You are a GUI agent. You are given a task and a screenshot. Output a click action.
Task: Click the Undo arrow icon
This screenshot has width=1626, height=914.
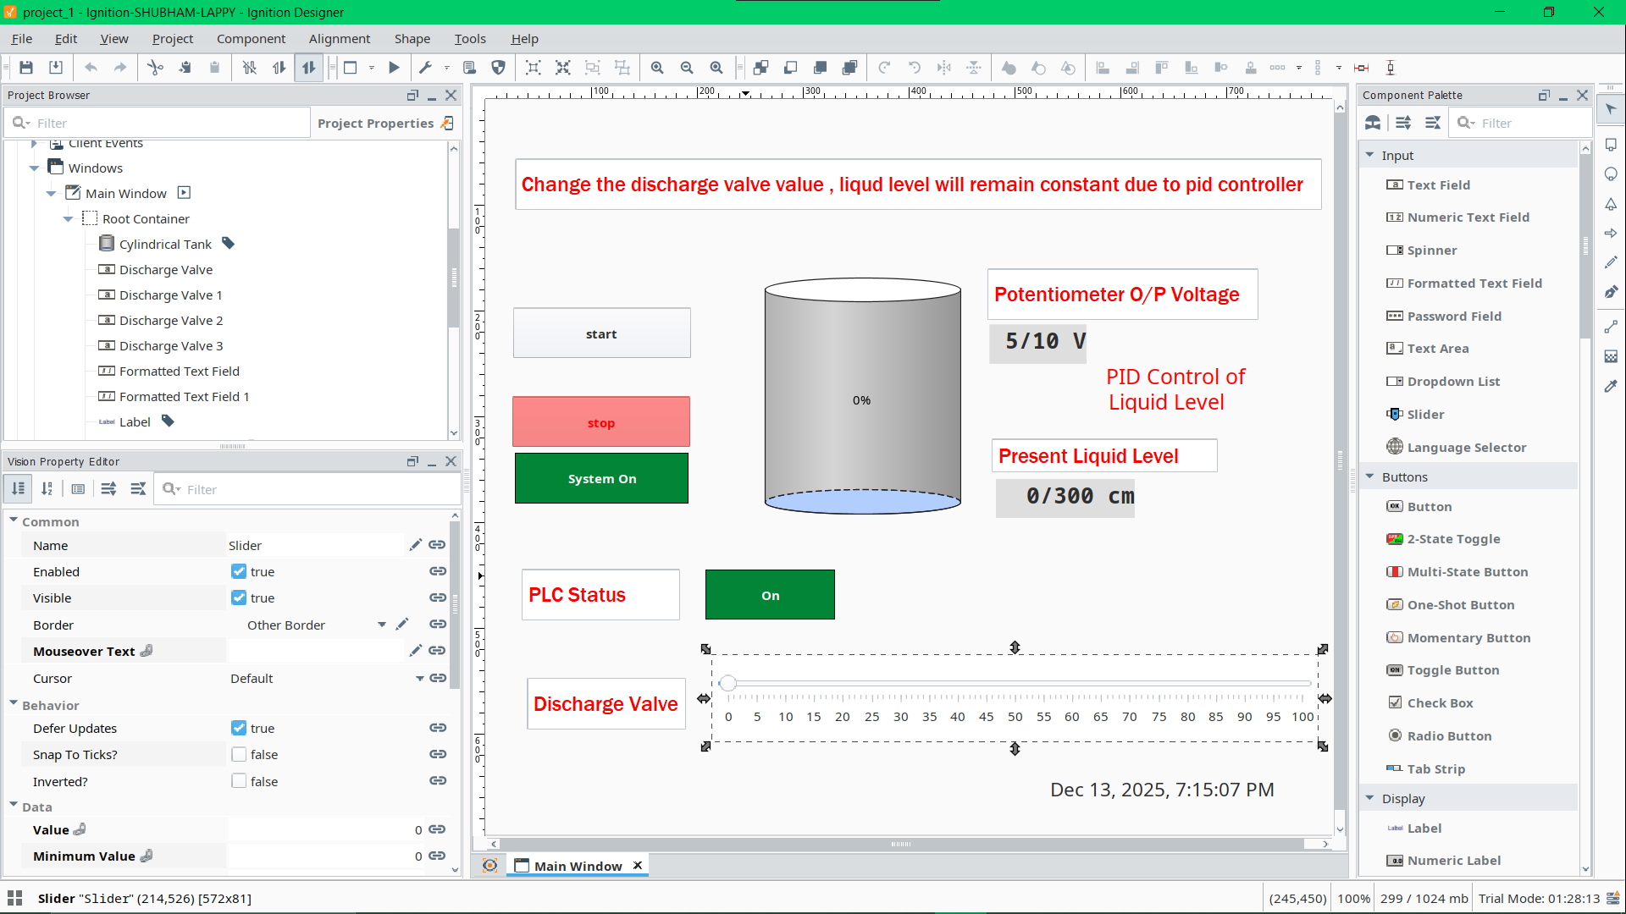(x=91, y=68)
